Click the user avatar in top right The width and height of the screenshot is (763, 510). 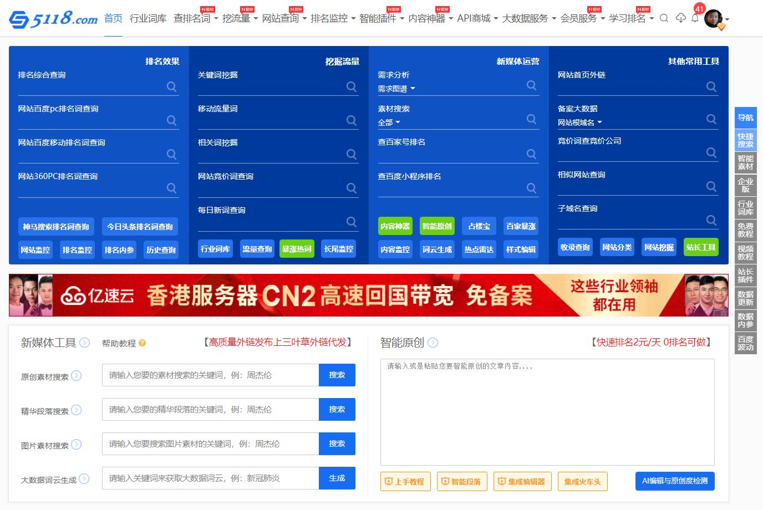tap(714, 19)
